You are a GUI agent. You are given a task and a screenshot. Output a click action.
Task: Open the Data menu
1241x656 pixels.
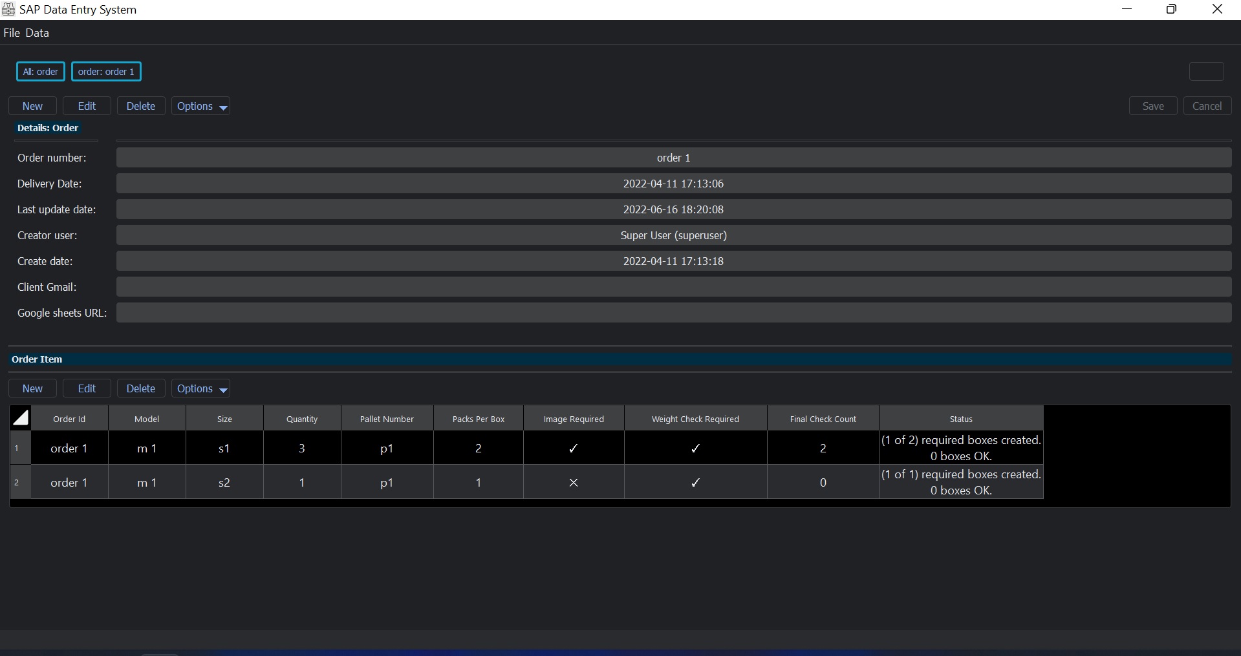coord(37,33)
